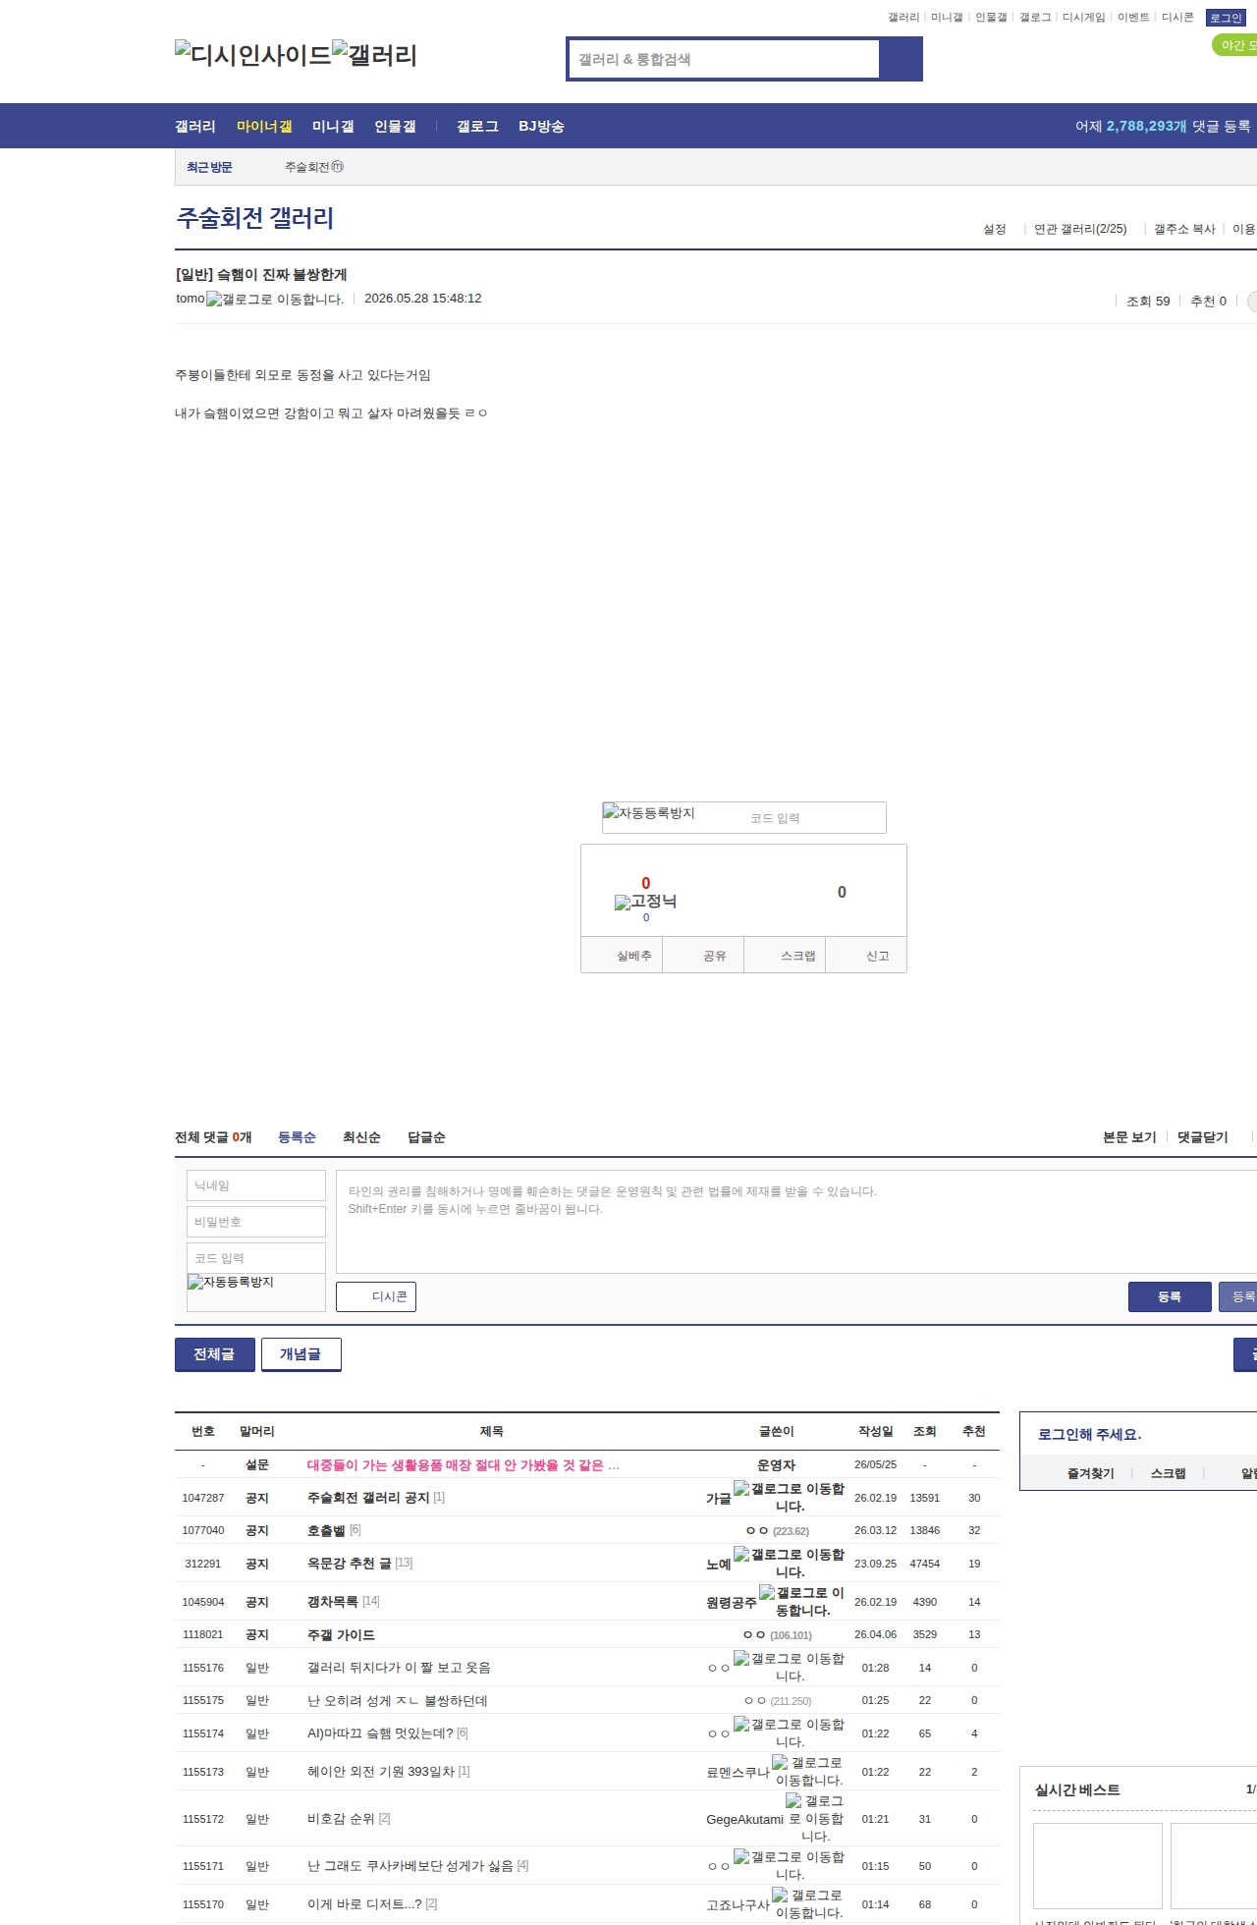Click the search button beside search box

pyautogui.click(x=901, y=59)
